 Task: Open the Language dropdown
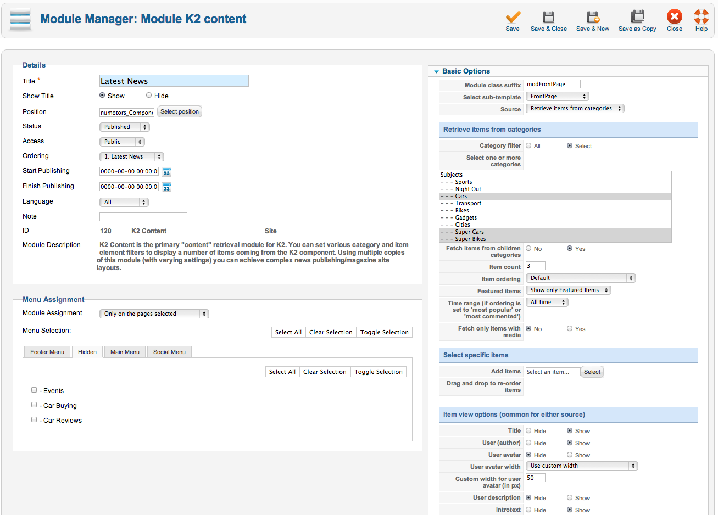124,202
